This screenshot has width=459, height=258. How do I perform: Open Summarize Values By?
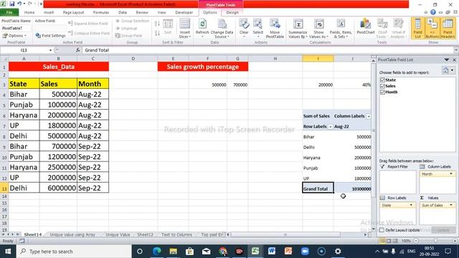pyautogui.click(x=298, y=29)
